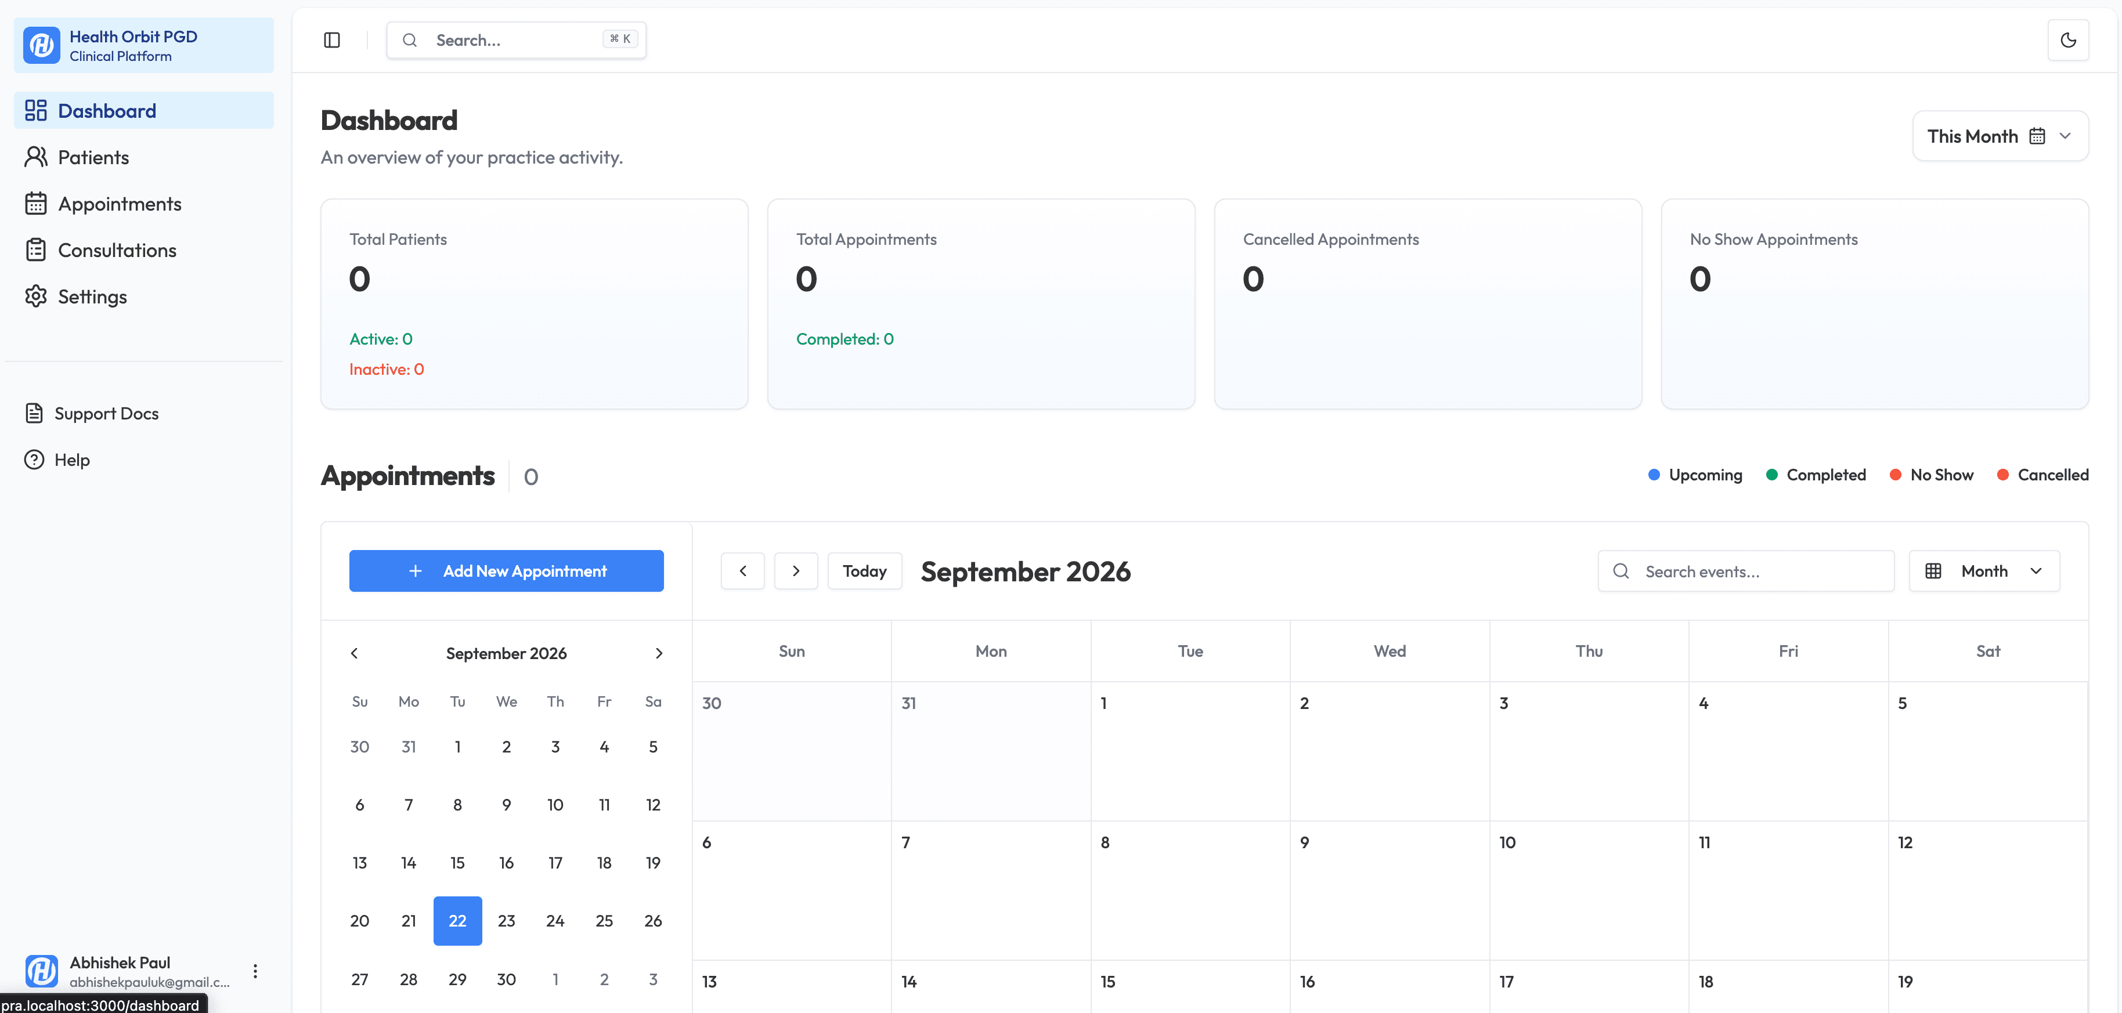Open Consultations in sidebar
The image size is (2122, 1013).
click(x=143, y=251)
